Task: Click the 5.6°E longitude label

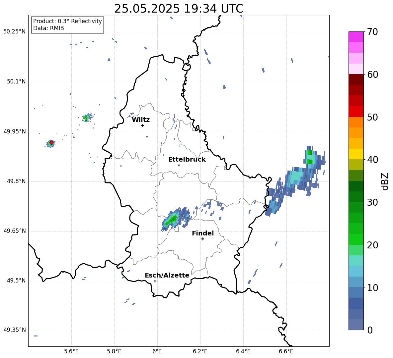Action: coord(71,351)
